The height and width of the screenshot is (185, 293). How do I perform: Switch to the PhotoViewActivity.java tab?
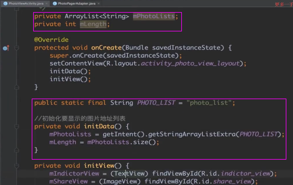(26, 3)
